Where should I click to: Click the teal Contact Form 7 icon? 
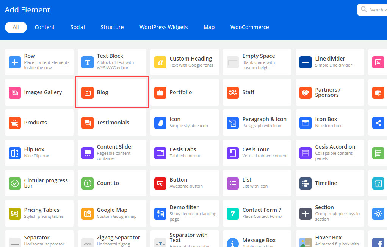point(233,213)
